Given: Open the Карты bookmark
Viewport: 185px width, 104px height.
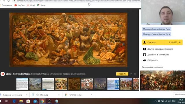Looking at the screenshot, I should [41, 5].
